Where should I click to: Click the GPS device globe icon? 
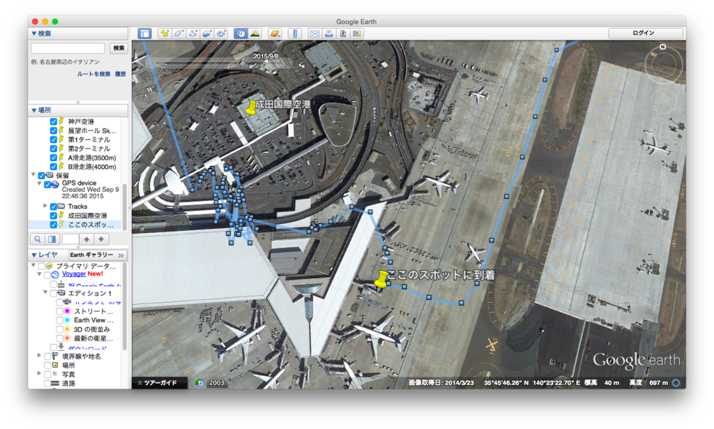click(55, 184)
